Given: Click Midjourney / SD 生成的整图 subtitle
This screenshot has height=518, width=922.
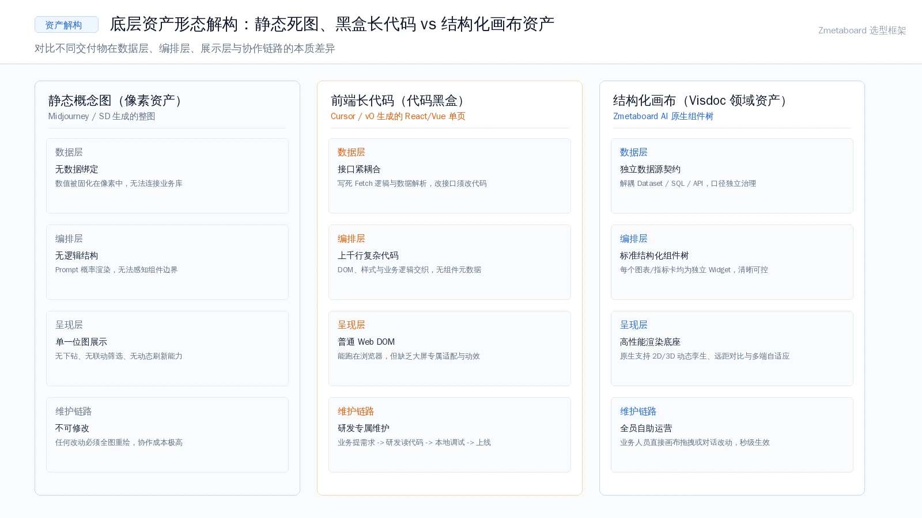Looking at the screenshot, I should [102, 116].
